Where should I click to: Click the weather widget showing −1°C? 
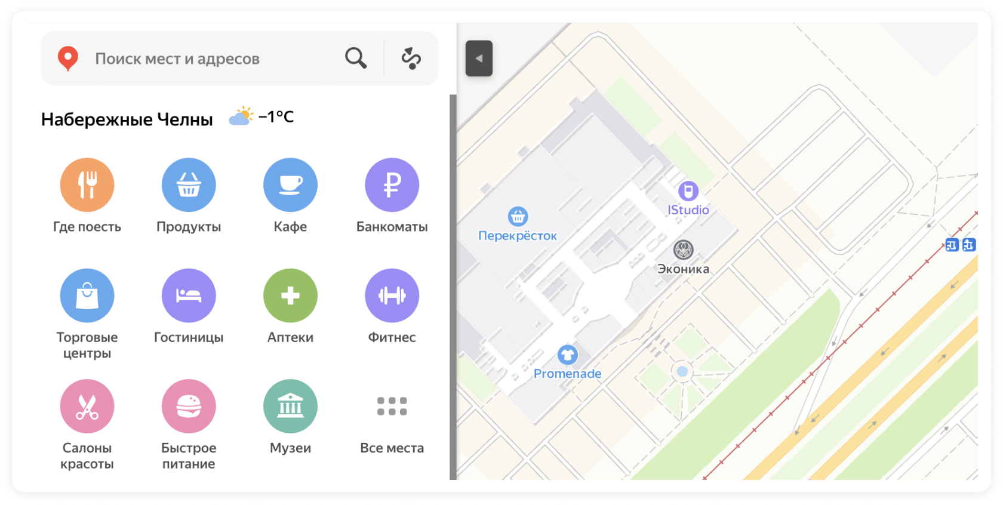point(261,117)
